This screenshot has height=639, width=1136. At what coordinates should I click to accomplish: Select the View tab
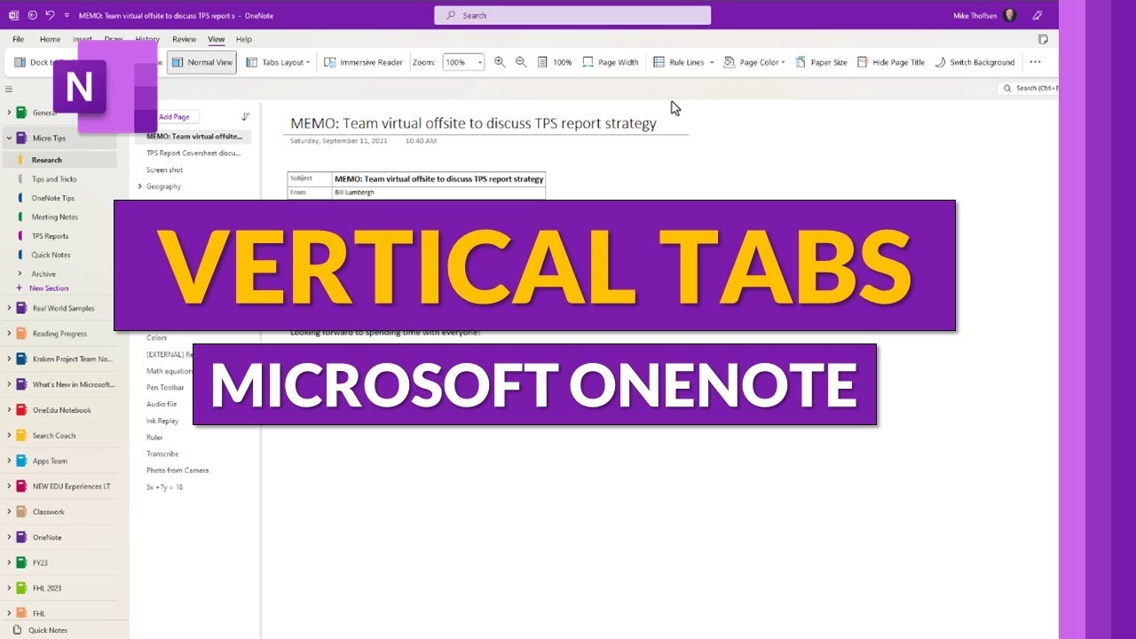point(216,39)
